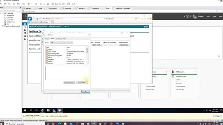Click Internet Explorer icon in guest taskbar
This screenshot has width=223, height=125.
pos(43,110)
